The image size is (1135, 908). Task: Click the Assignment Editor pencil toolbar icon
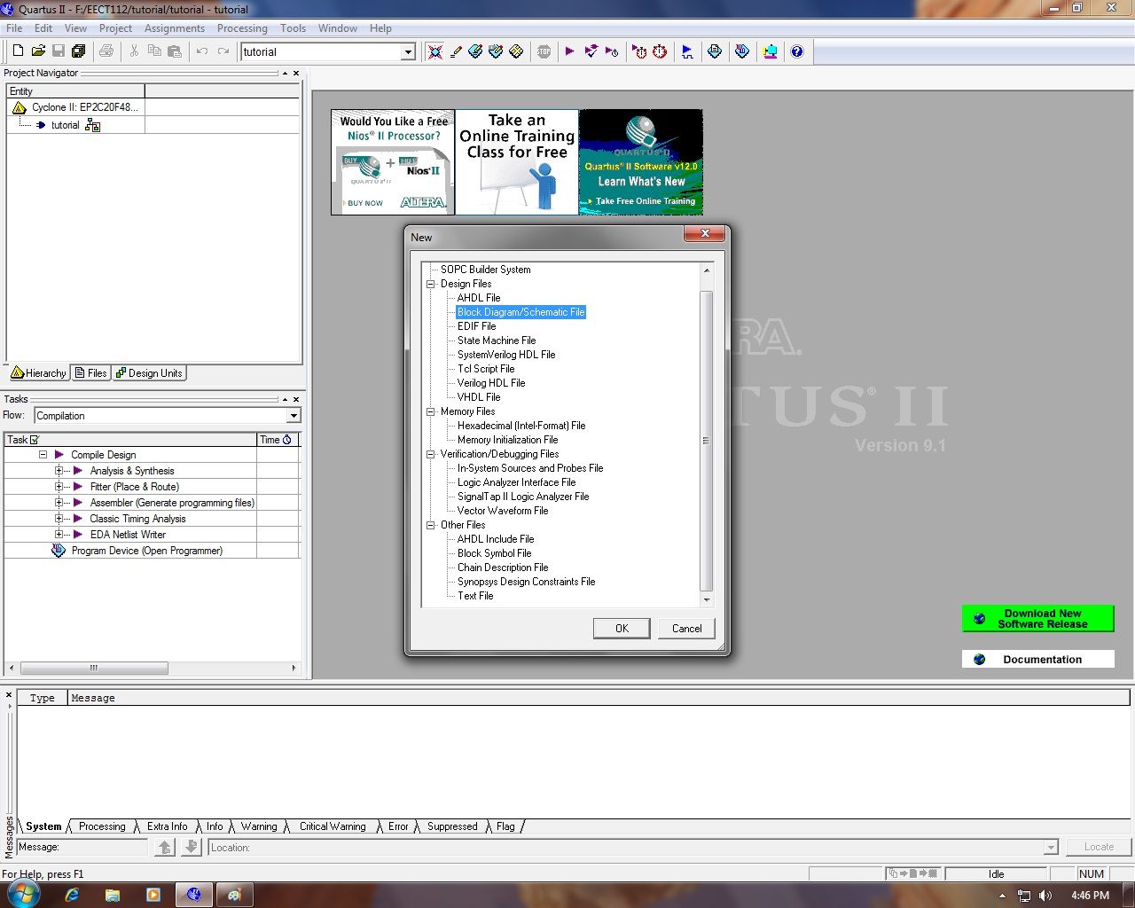[x=456, y=51]
